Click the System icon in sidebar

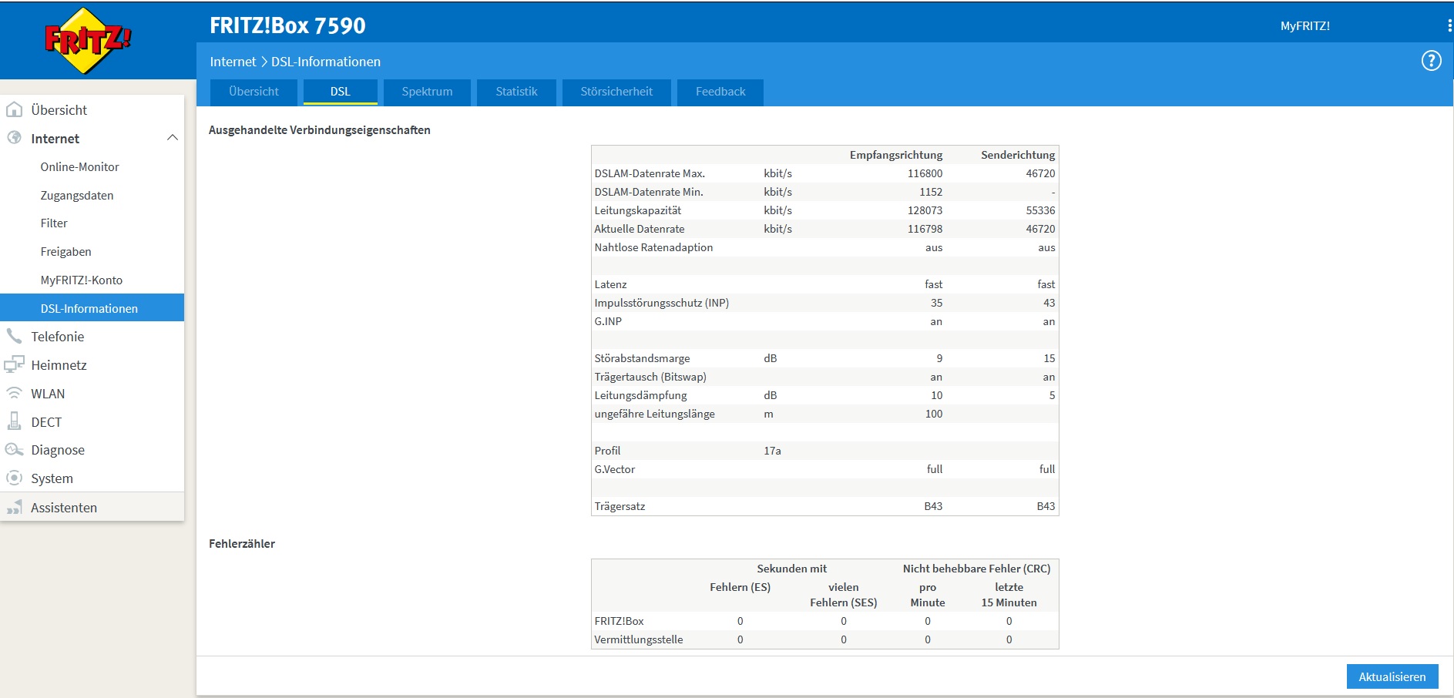(14, 478)
